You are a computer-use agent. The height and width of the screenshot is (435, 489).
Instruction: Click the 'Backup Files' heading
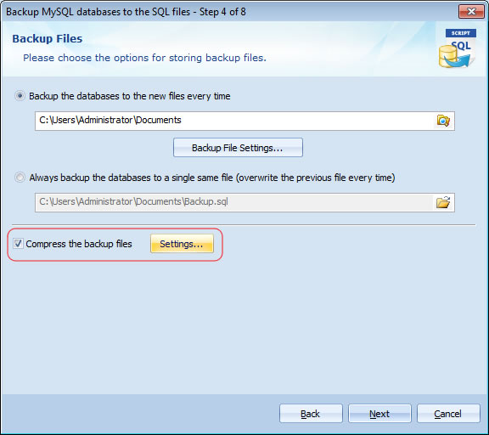[x=48, y=39]
